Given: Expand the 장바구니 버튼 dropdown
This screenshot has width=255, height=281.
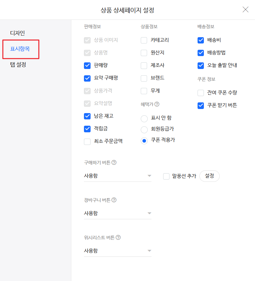Looking at the screenshot, I should pos(118,213).
